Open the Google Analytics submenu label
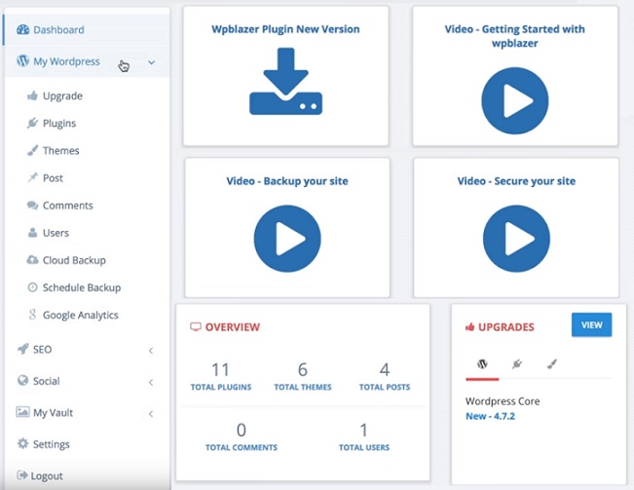634x490 pixels. [81, 315]
